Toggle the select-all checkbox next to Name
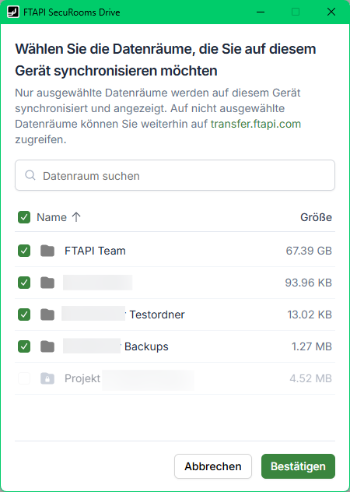This screenshot has width=350, height=492. pyautogui.click(x=24, y=217)
